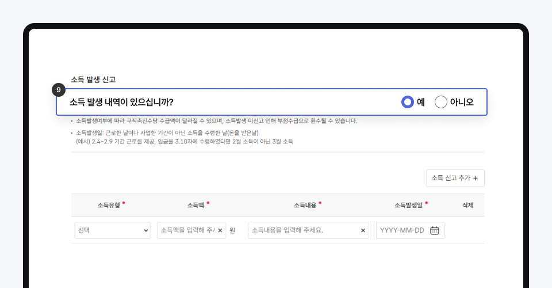
Task: Clear the 소득액 field with its X icon
Action: click(220, 230)
